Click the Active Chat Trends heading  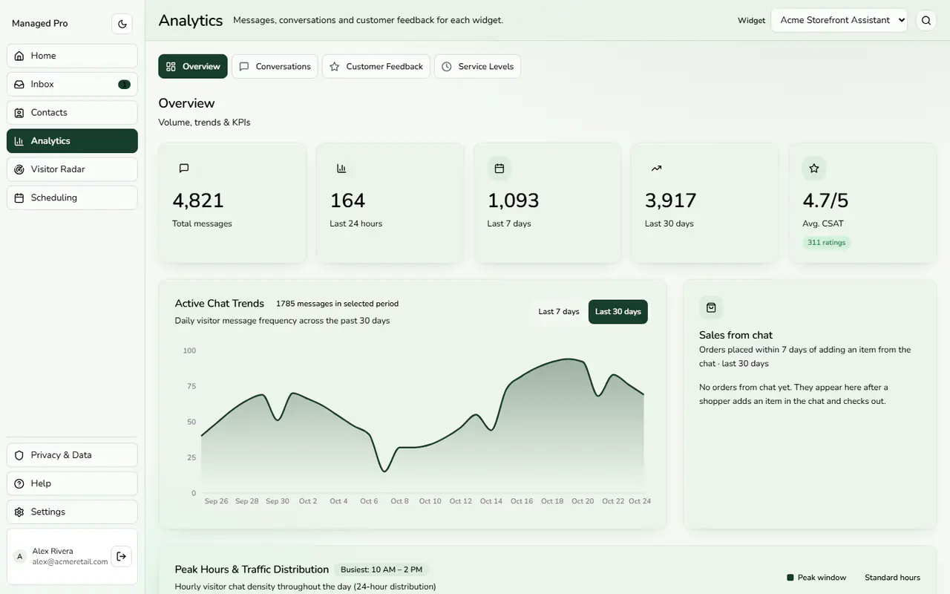coord(220,304)
